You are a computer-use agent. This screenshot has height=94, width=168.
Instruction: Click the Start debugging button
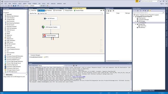point(43,6)
